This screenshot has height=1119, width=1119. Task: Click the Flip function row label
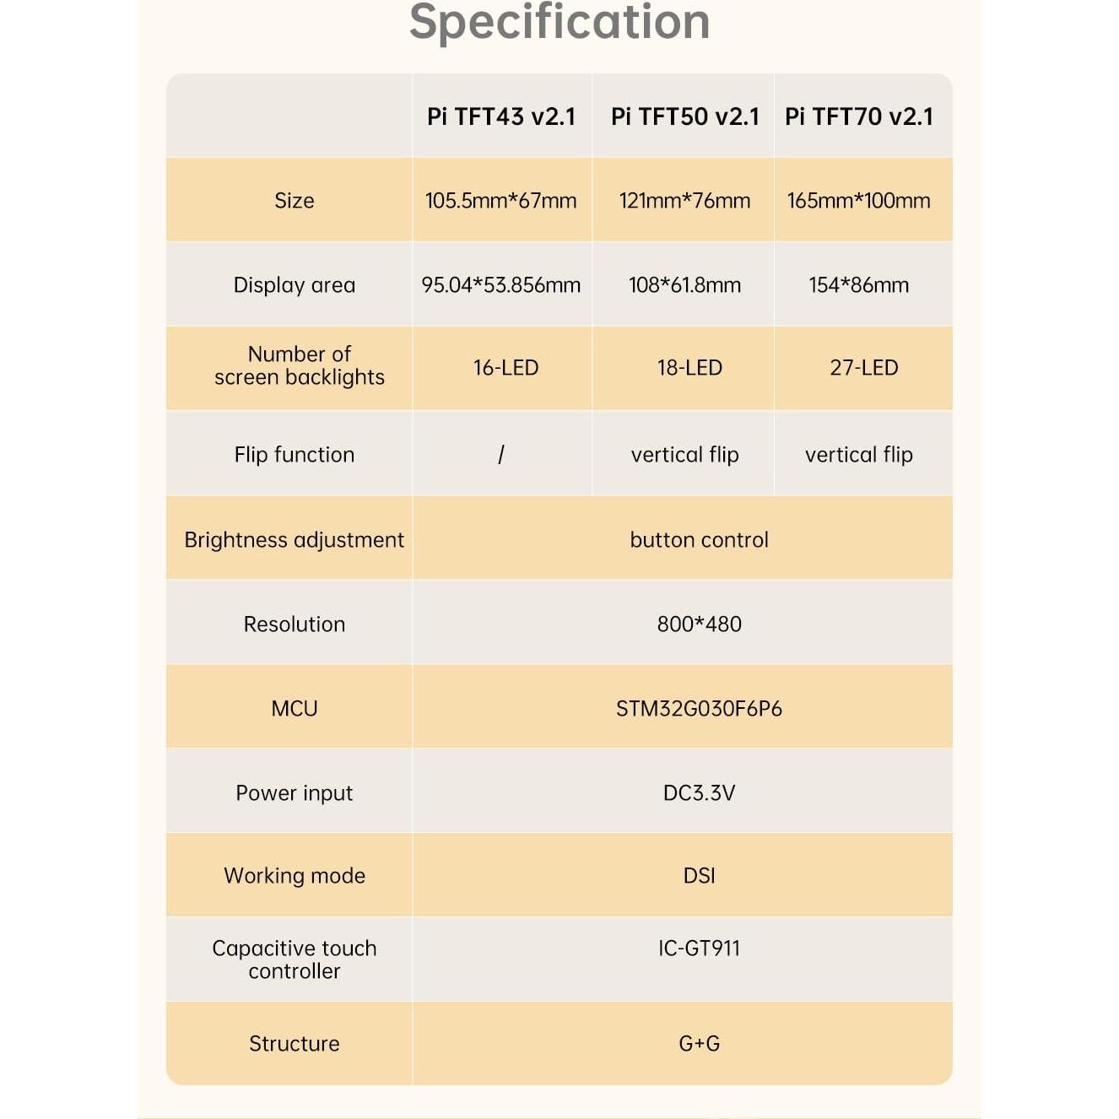point(294,455)
